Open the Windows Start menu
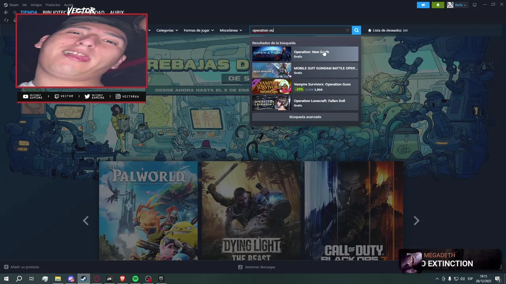The width and height of the screenshot is (506, 284). click(6, 279)
